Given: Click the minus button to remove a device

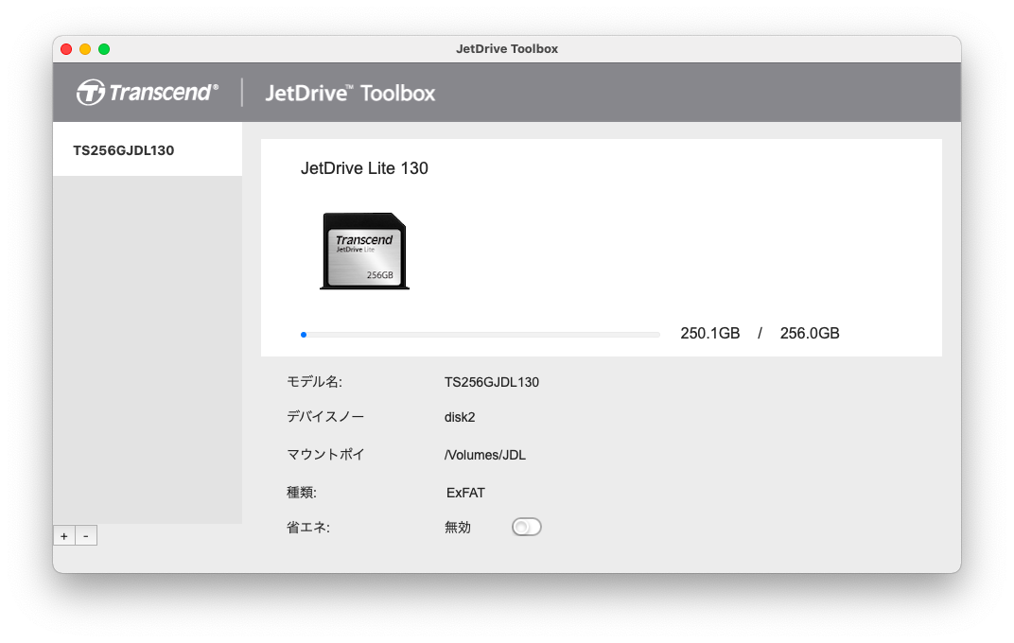Looking at the screenshot, I should (x=86, y=536).
